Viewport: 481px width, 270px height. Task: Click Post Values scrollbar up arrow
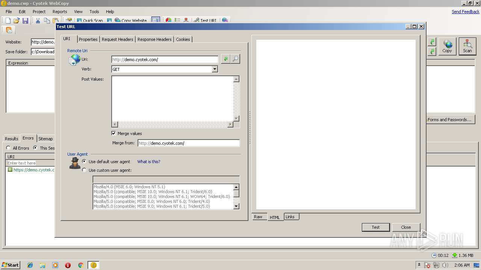[x=236, y=79]
